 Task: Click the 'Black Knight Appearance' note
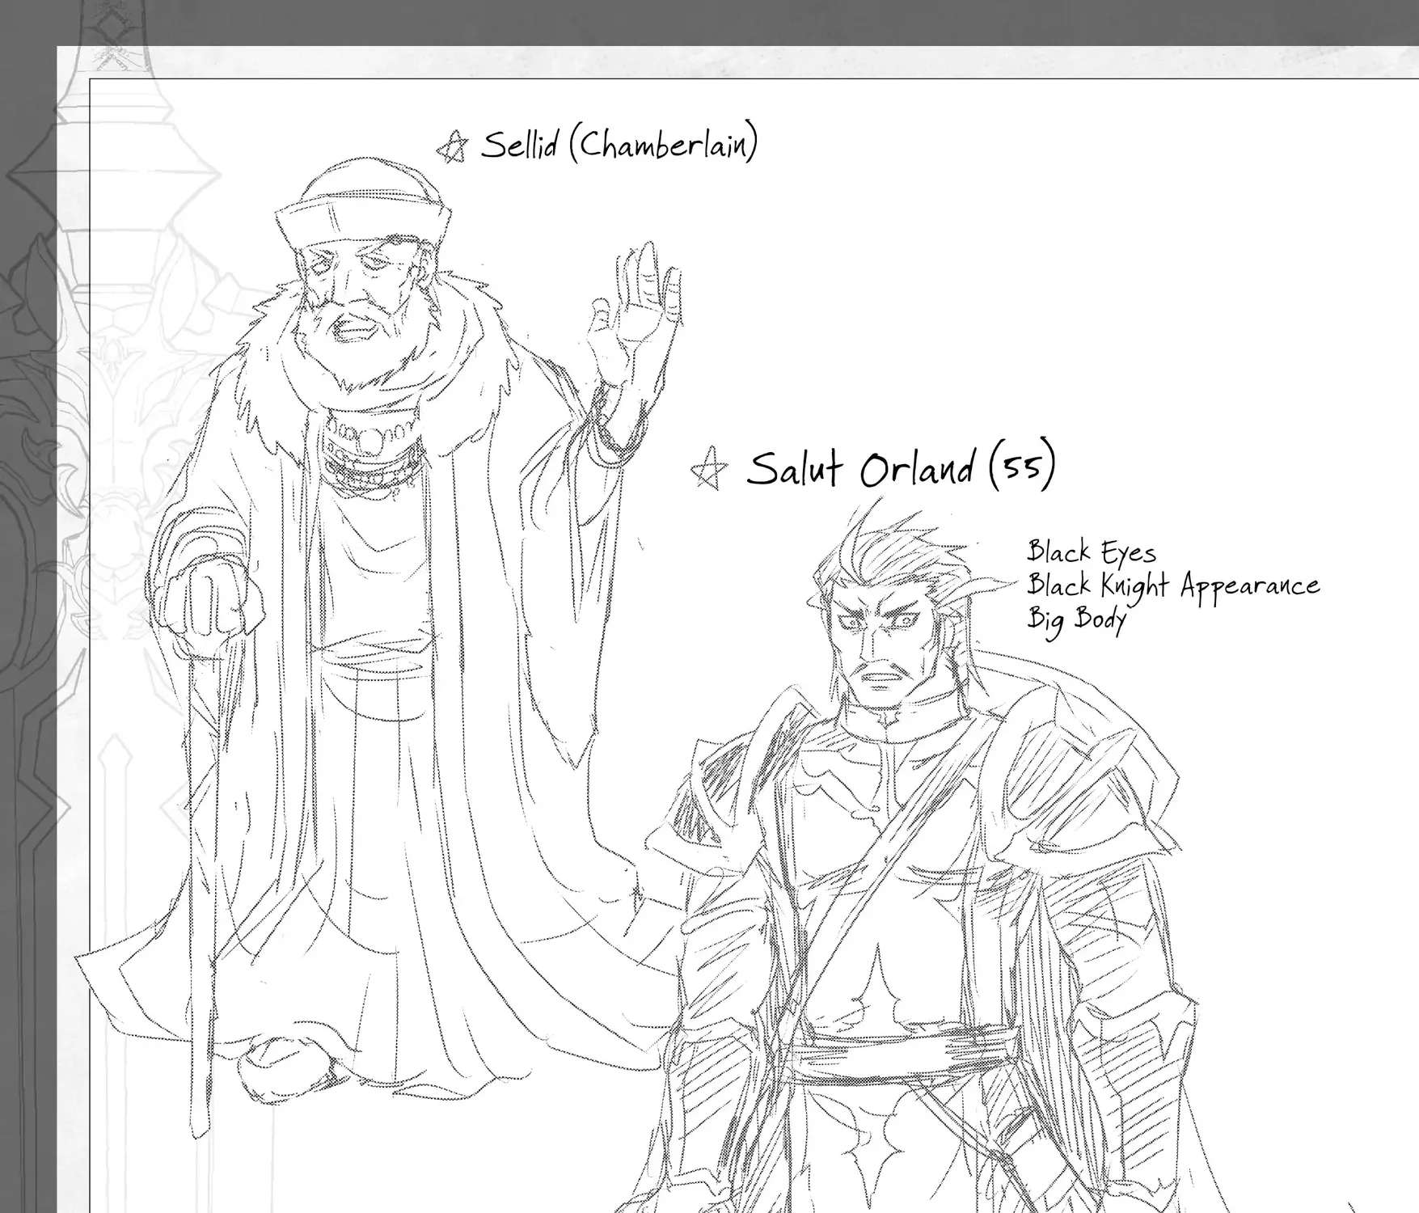pyautogui.click(x=1173, y=585)
